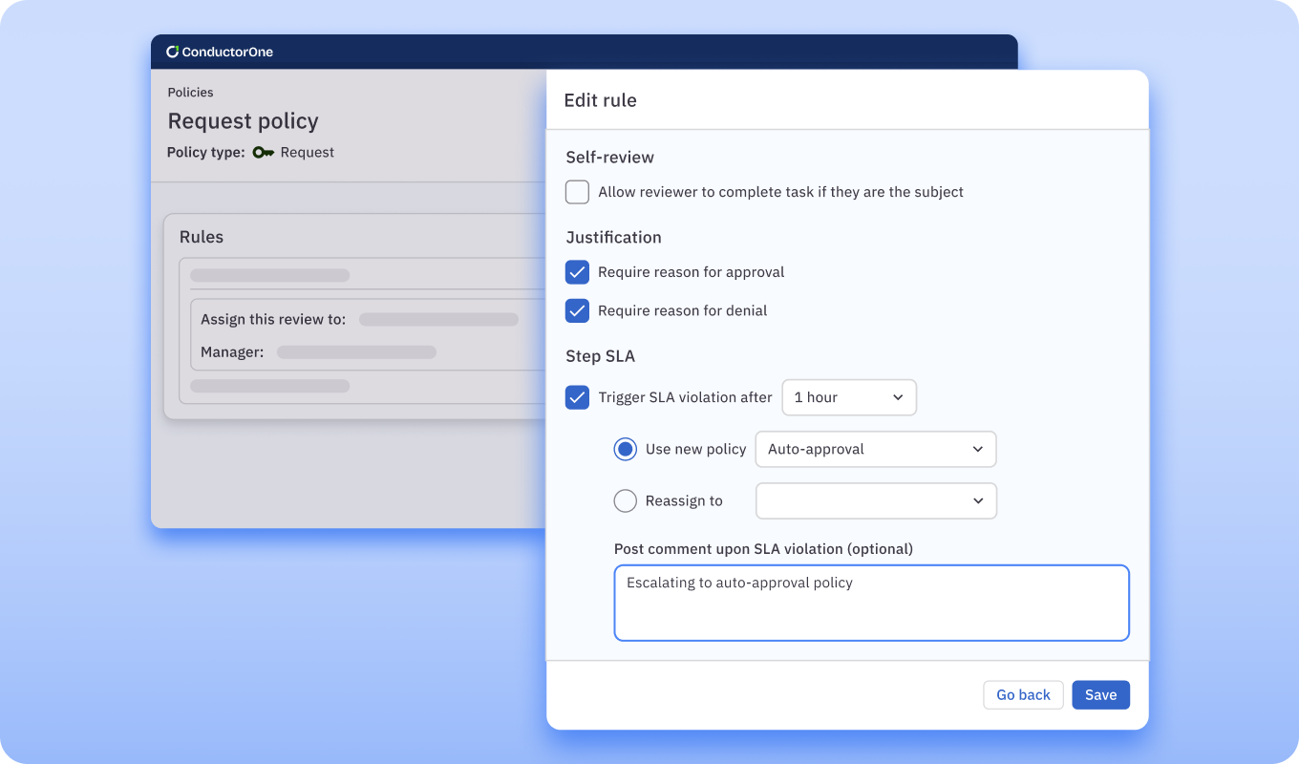Expand the Auto-approval policy dropdown
The height and width of the screenshot is (764, 1299).
pyautogui.click(x=875, y=449)
